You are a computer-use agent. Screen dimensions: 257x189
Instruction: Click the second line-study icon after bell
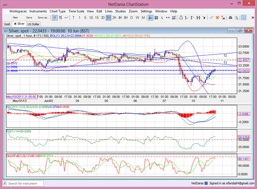point(192,18)
